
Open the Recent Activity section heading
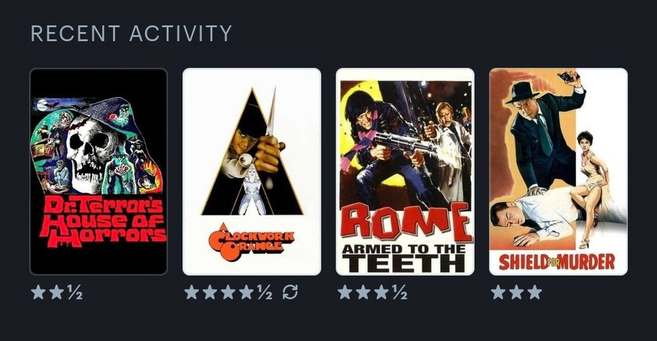click(x=131, y=33)
